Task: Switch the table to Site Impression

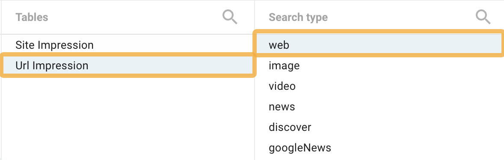Action: pyautogui.click(x=127, y=45)
